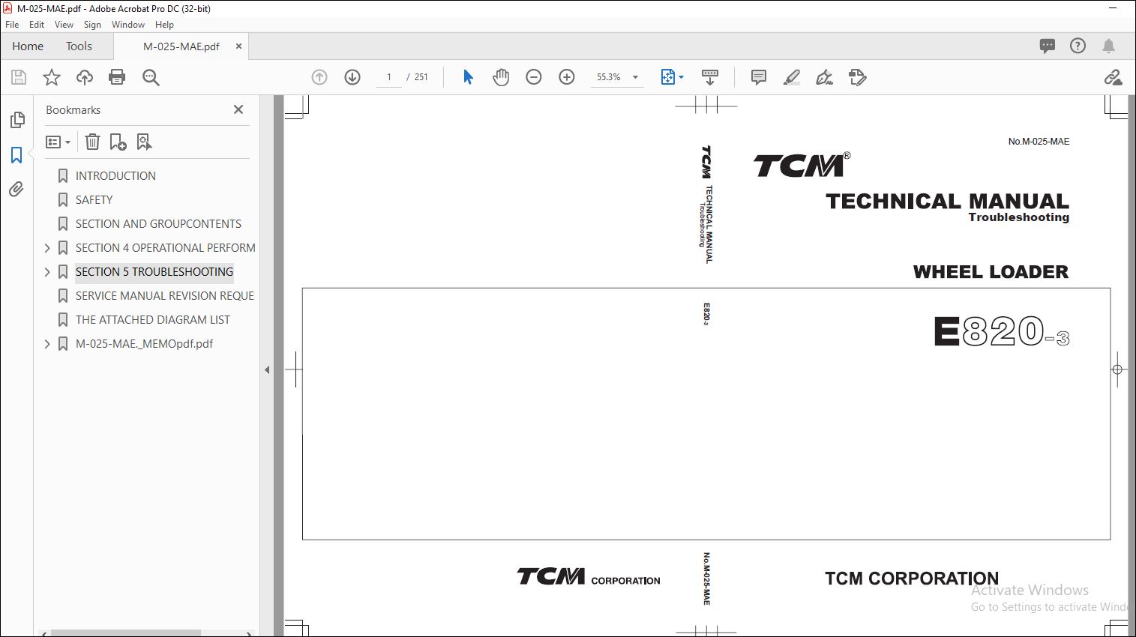Open the notifications bell

click(1108, 46)
